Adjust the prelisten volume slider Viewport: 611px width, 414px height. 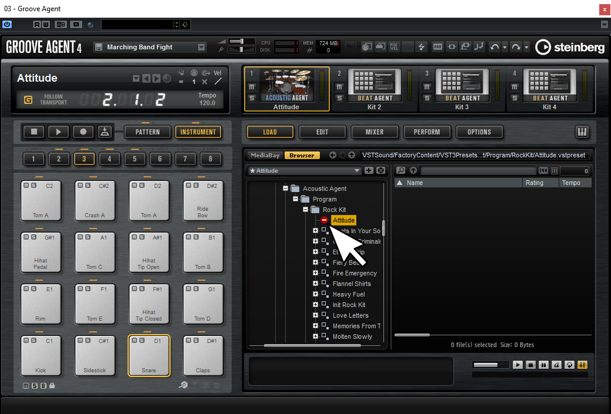click(490, 365)
